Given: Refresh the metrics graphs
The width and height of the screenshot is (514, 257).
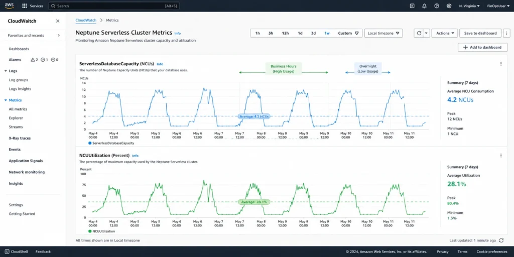Looking at the screenshot, I should (x=419, y=33).
